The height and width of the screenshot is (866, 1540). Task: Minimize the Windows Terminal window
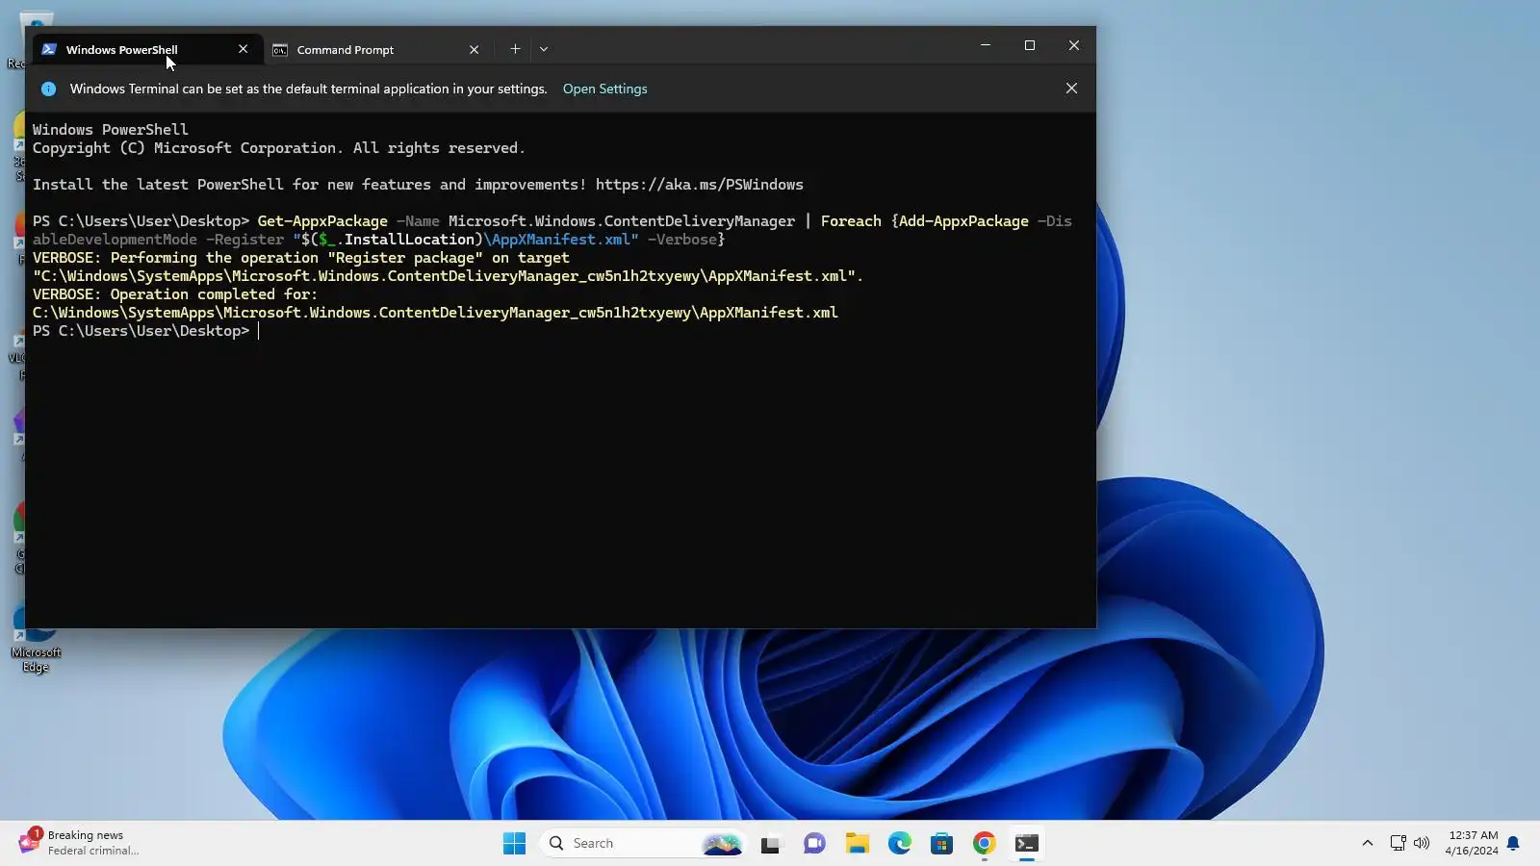986,45
